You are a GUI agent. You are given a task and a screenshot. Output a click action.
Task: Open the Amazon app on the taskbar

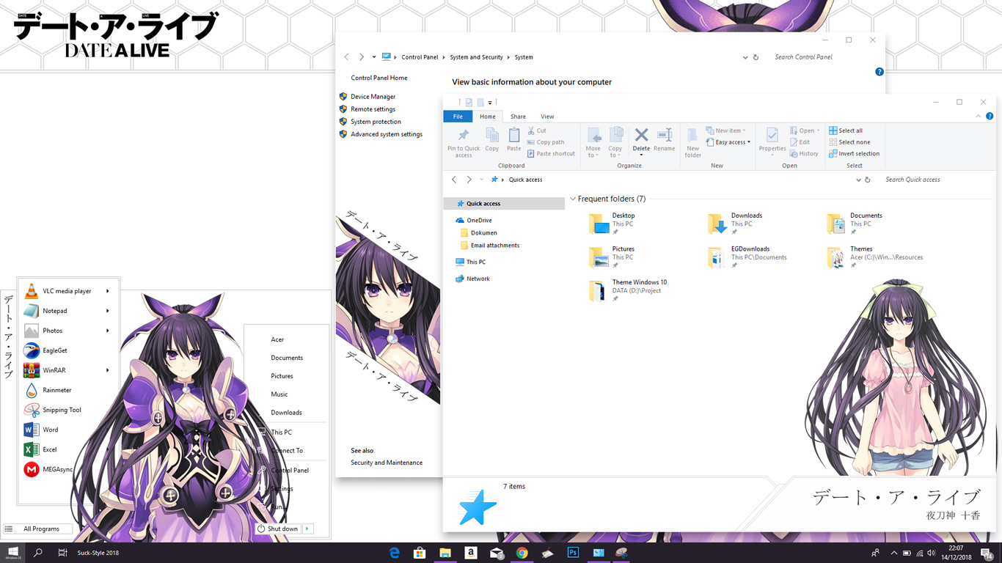[x=471, y=553]
